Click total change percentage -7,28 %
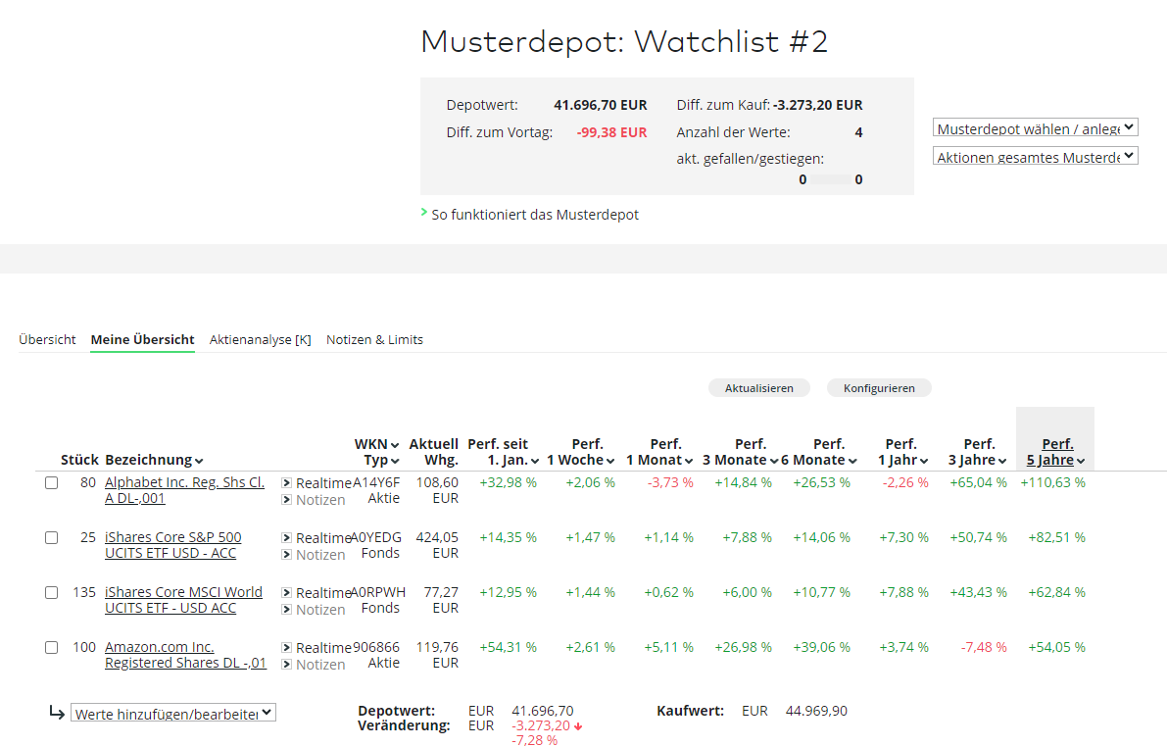The width and height of the screenshot is (1167, 747). coord(534,740)
